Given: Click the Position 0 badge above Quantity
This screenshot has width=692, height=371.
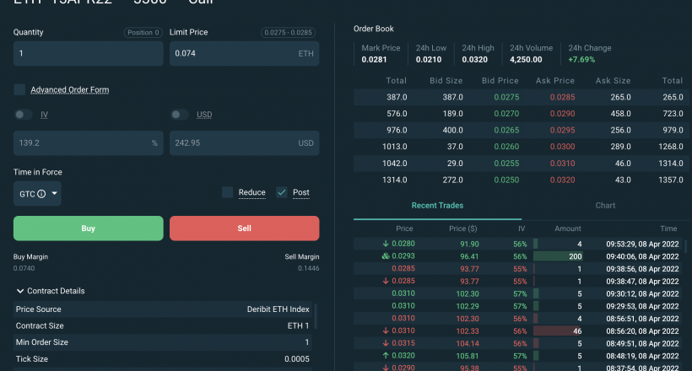Looking at the screenshot, I should [x=143, y=32].
